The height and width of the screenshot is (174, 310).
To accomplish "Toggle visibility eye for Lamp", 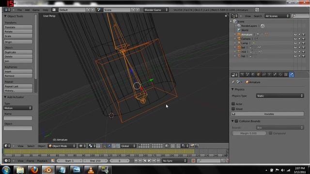I will pyautogui.click(x=295, y=43).
